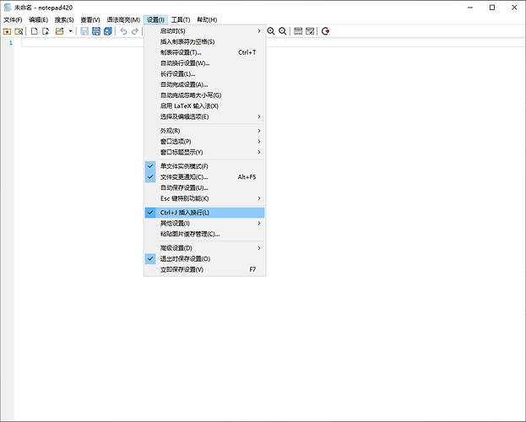Expand the 启动时(S) submenu

[x=204, y=31]
